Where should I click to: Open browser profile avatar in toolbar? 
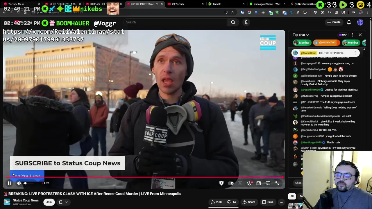(361, 12)
